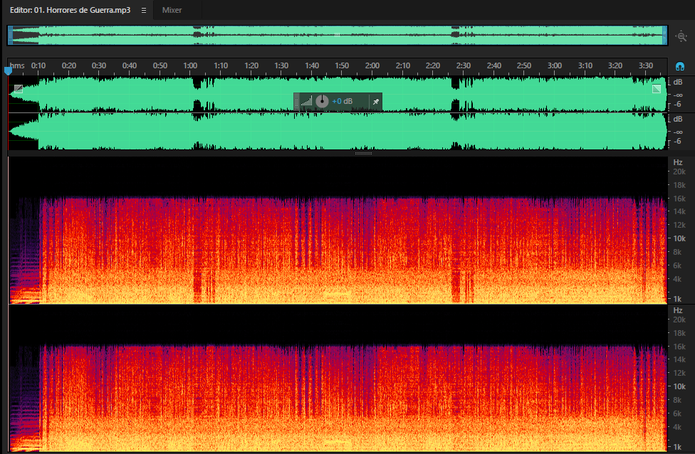
Task: Click the 3:00 mark on the timeline
Action: pos(555,65)
